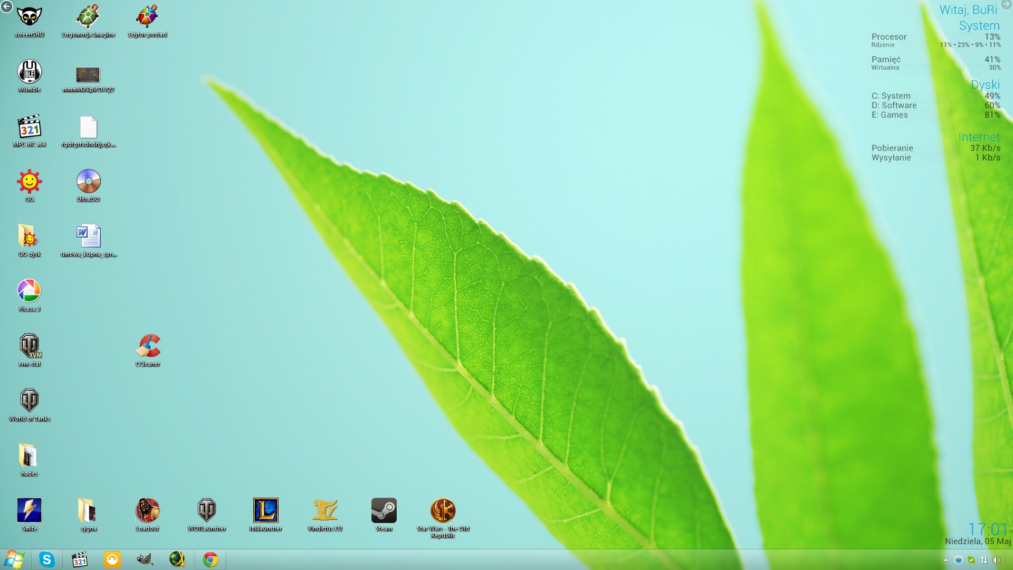The width and height of the screenshot is (1013, 570).
Task: Select the mmmMiNipIFDAQ2 image thumbnail
Action: 88,79
